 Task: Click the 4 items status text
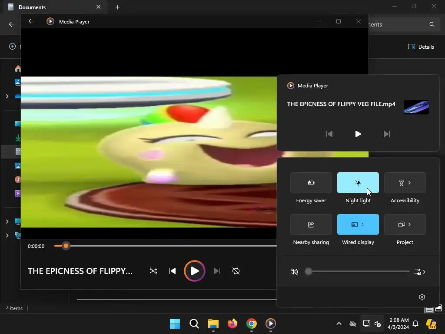click(x=14, y=308)
